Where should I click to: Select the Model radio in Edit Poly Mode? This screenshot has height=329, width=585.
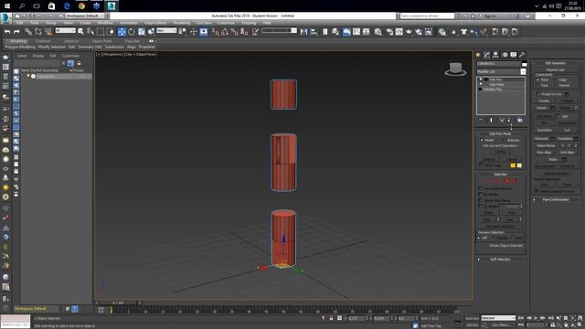tap(482, 140)
